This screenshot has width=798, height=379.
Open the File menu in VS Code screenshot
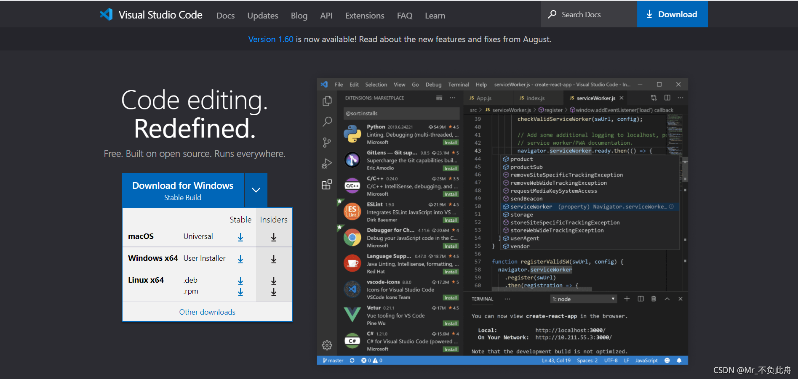(x=339, y=85)
